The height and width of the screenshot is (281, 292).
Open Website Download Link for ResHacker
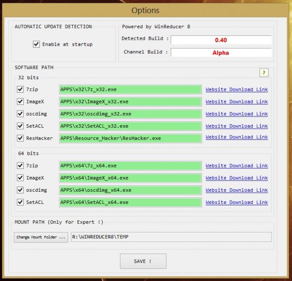237,137
